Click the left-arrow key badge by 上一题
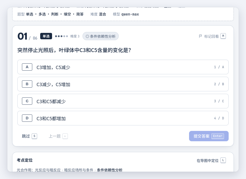This screenshot has height=179, width=246. point(65,136)
